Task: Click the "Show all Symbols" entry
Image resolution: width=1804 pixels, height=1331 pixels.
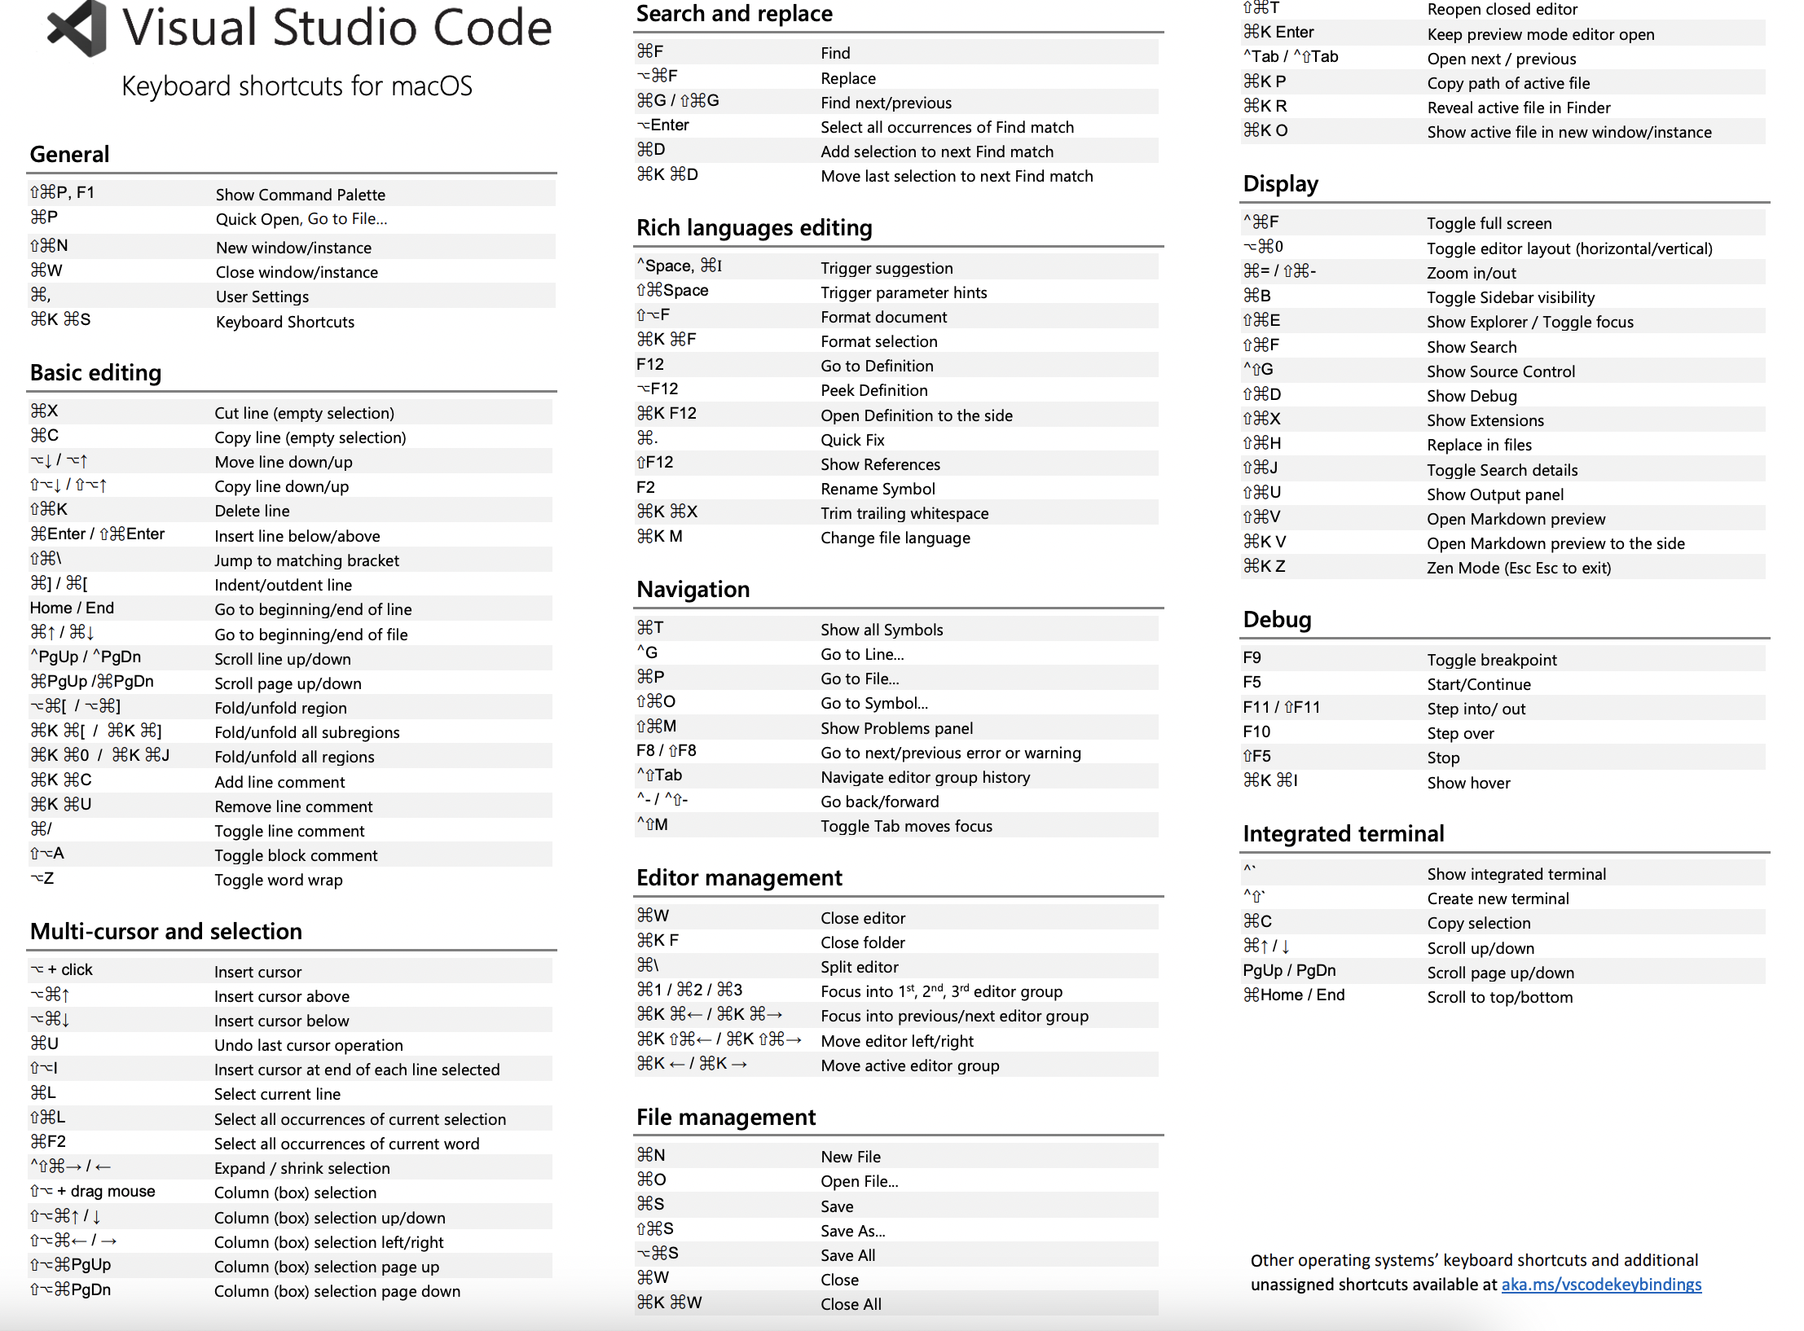Action: [x=882, y=630]
